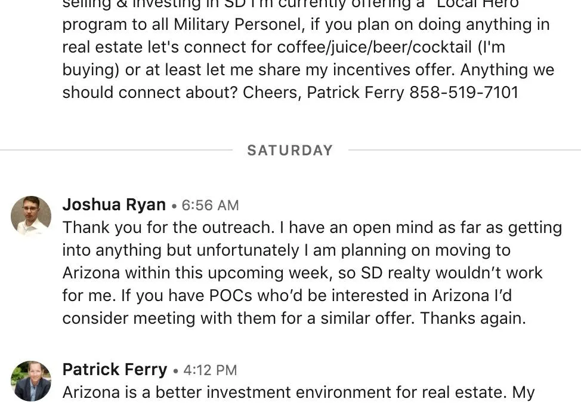Click the 6:56 AM timestamp

pyautogui.click(x=210, y=205)
